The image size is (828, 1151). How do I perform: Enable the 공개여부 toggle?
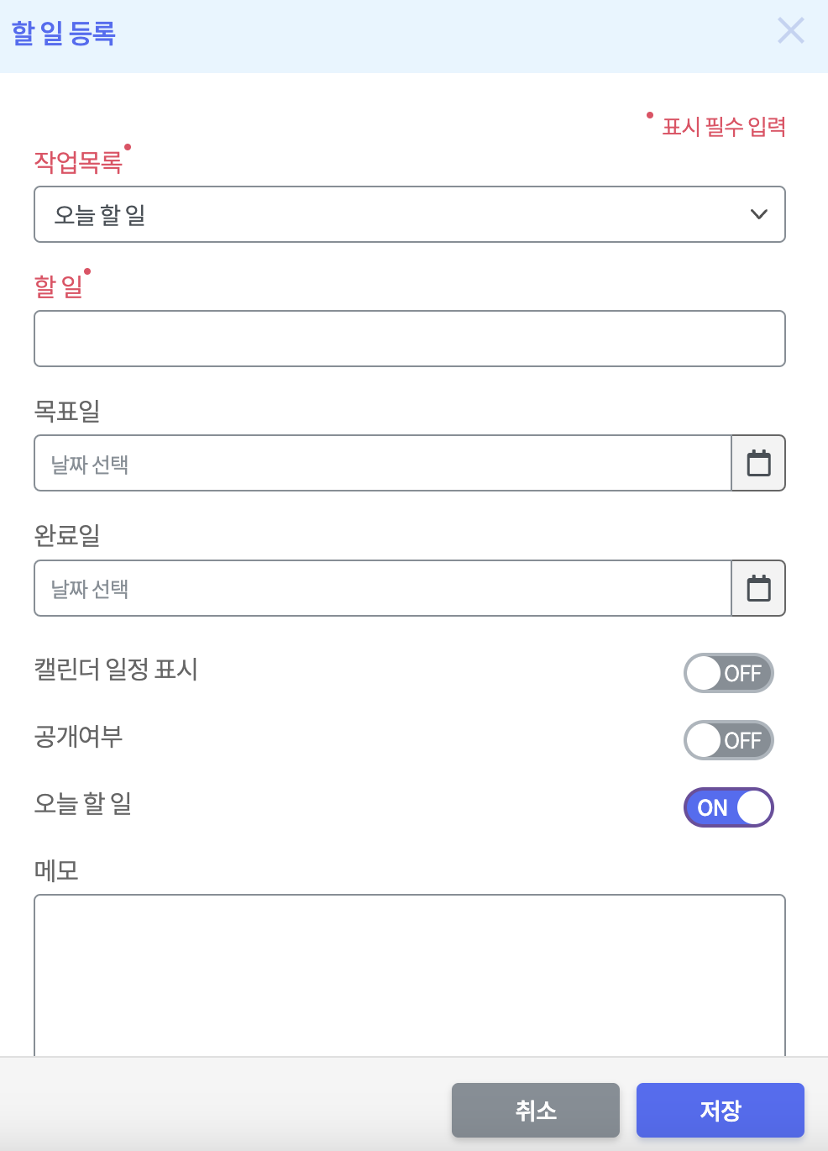point(728,740)
